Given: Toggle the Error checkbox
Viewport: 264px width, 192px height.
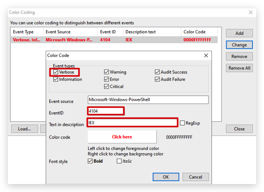Looking at the screenshot, I should pyautogui.click(x=107, y=79).
